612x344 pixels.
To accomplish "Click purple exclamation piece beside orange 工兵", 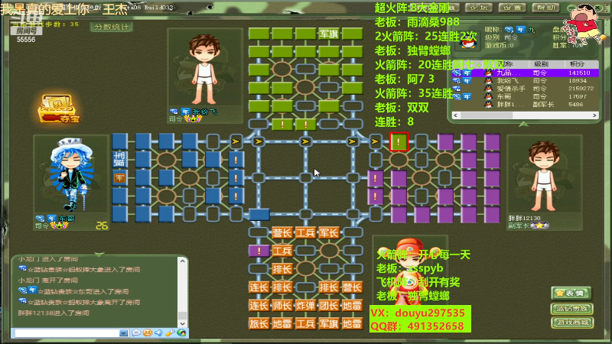I will pos(259,251).
